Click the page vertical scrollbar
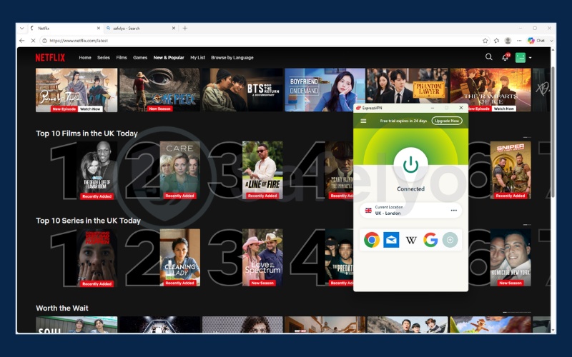 (x=553, y=131)
